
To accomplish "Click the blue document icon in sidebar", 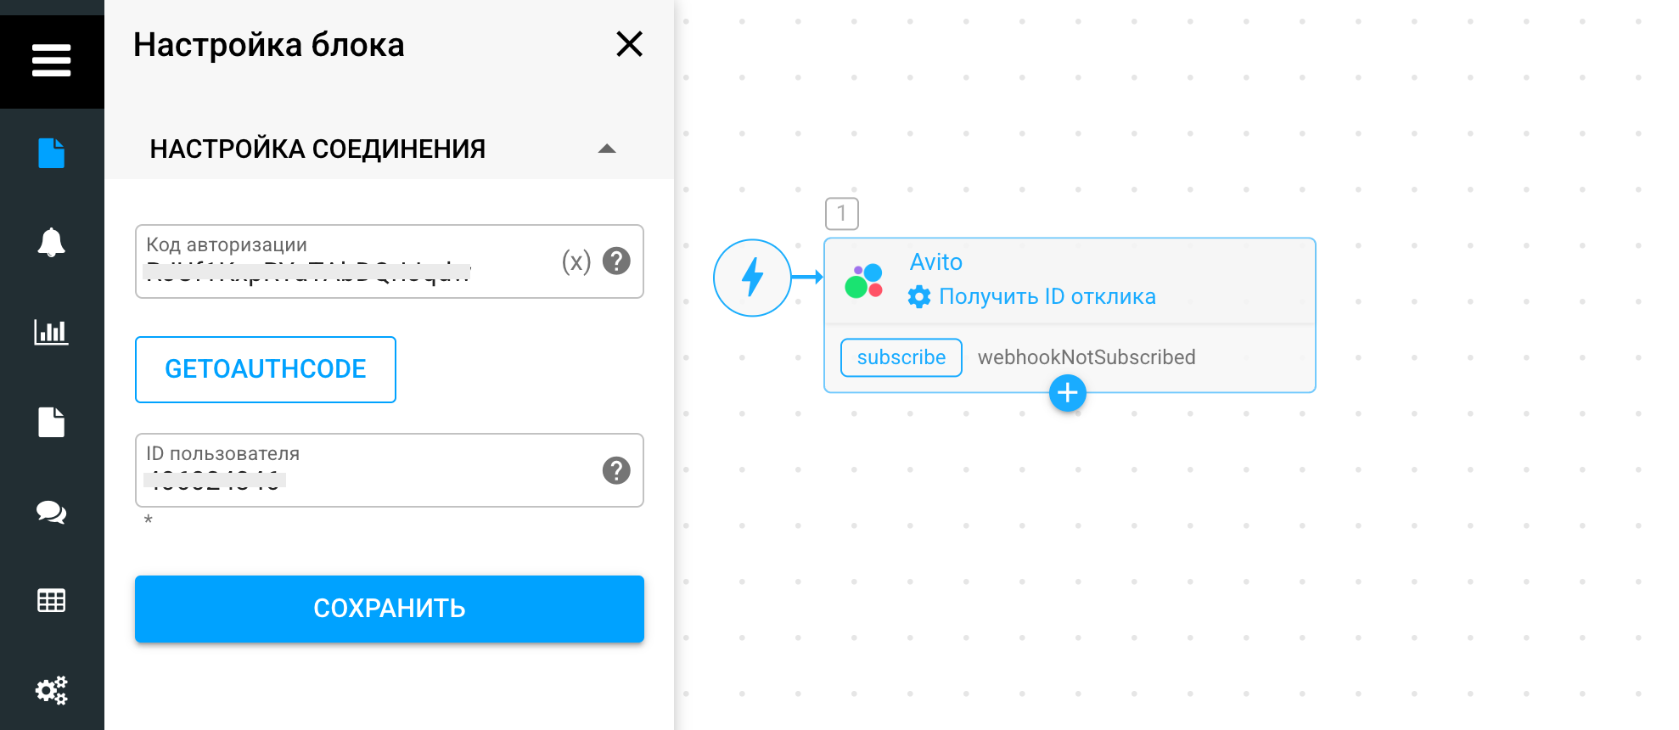I will click(51, 153).
